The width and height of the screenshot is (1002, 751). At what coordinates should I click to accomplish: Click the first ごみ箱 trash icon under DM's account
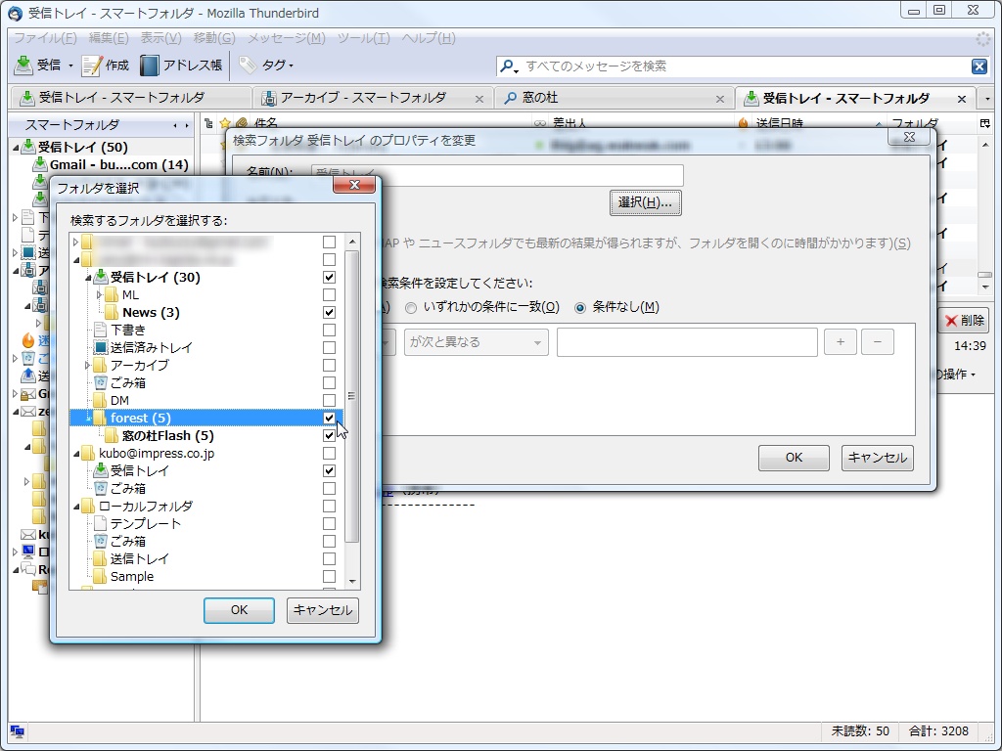pos(101,382)
